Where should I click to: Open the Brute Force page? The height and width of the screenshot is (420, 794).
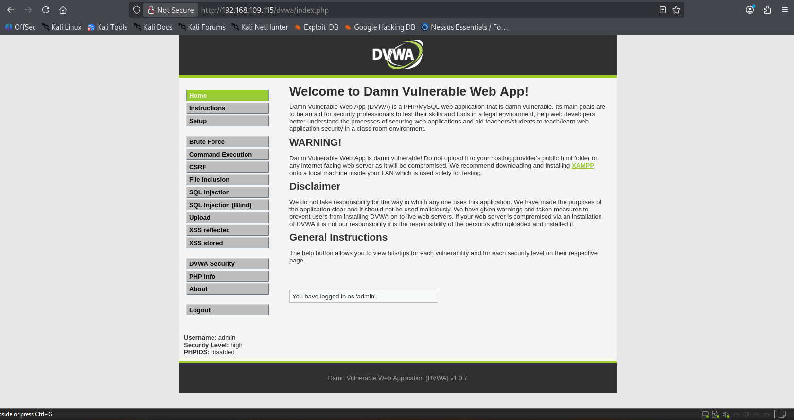point(228,142)
